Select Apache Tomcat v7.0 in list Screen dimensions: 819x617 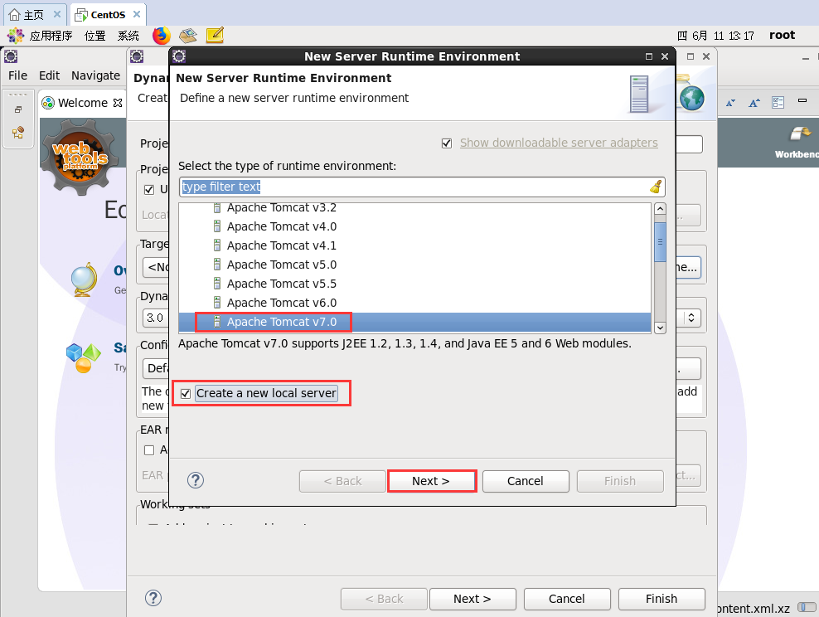tap(414, 322)
